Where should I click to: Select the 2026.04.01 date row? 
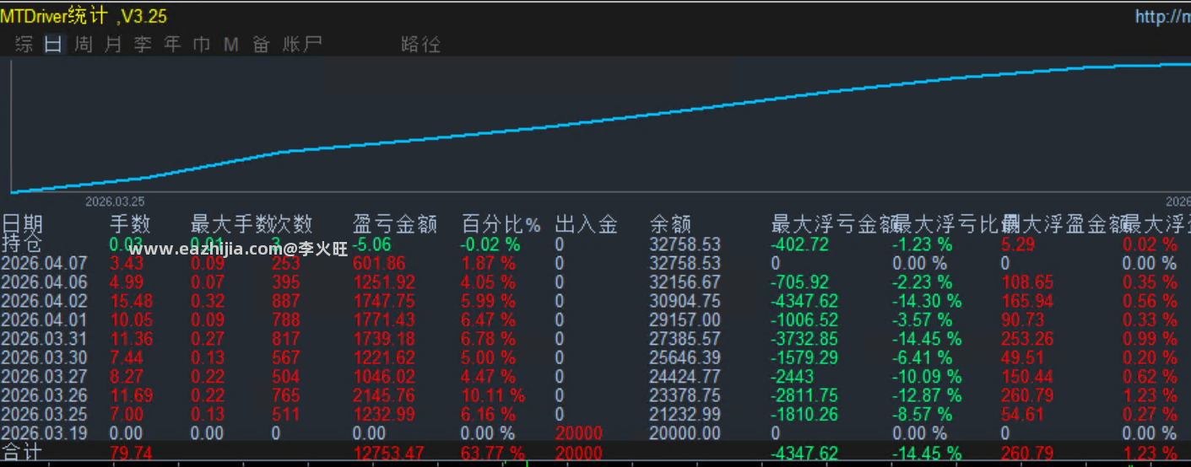tap(44, 319)
